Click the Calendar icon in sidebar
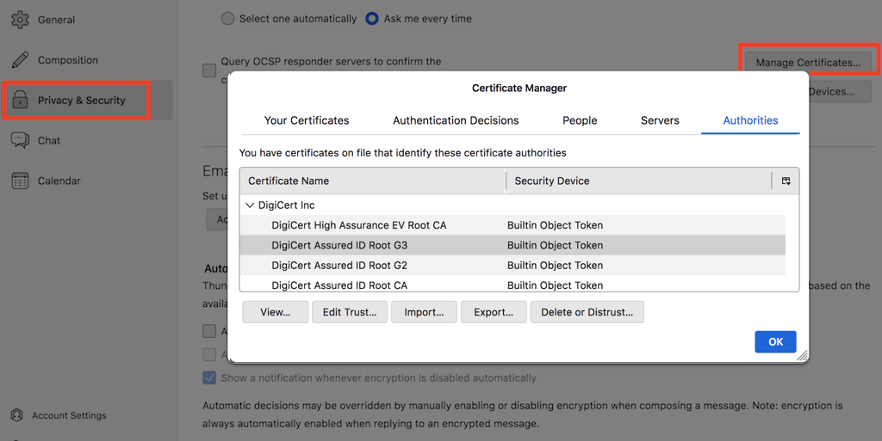The height and width of the screenshot is (441, 882). click(21, 181)
